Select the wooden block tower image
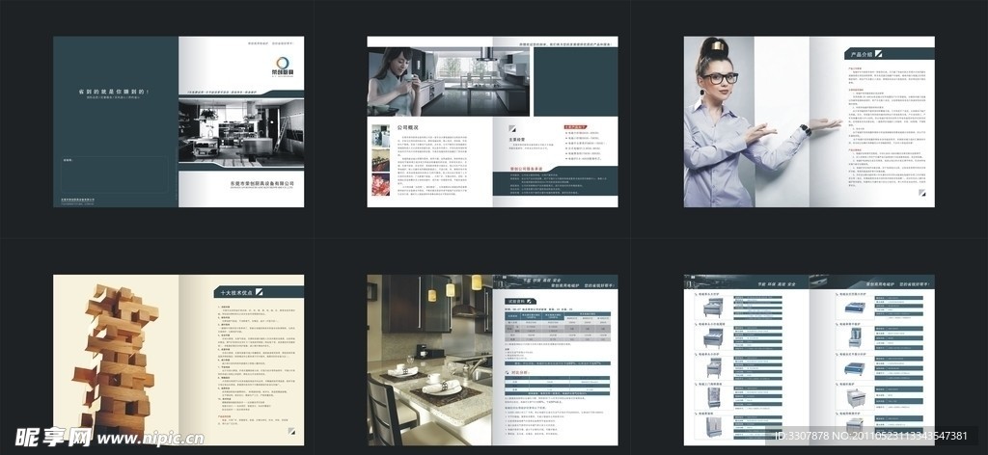The image size is (988, 455). [116, 361]
